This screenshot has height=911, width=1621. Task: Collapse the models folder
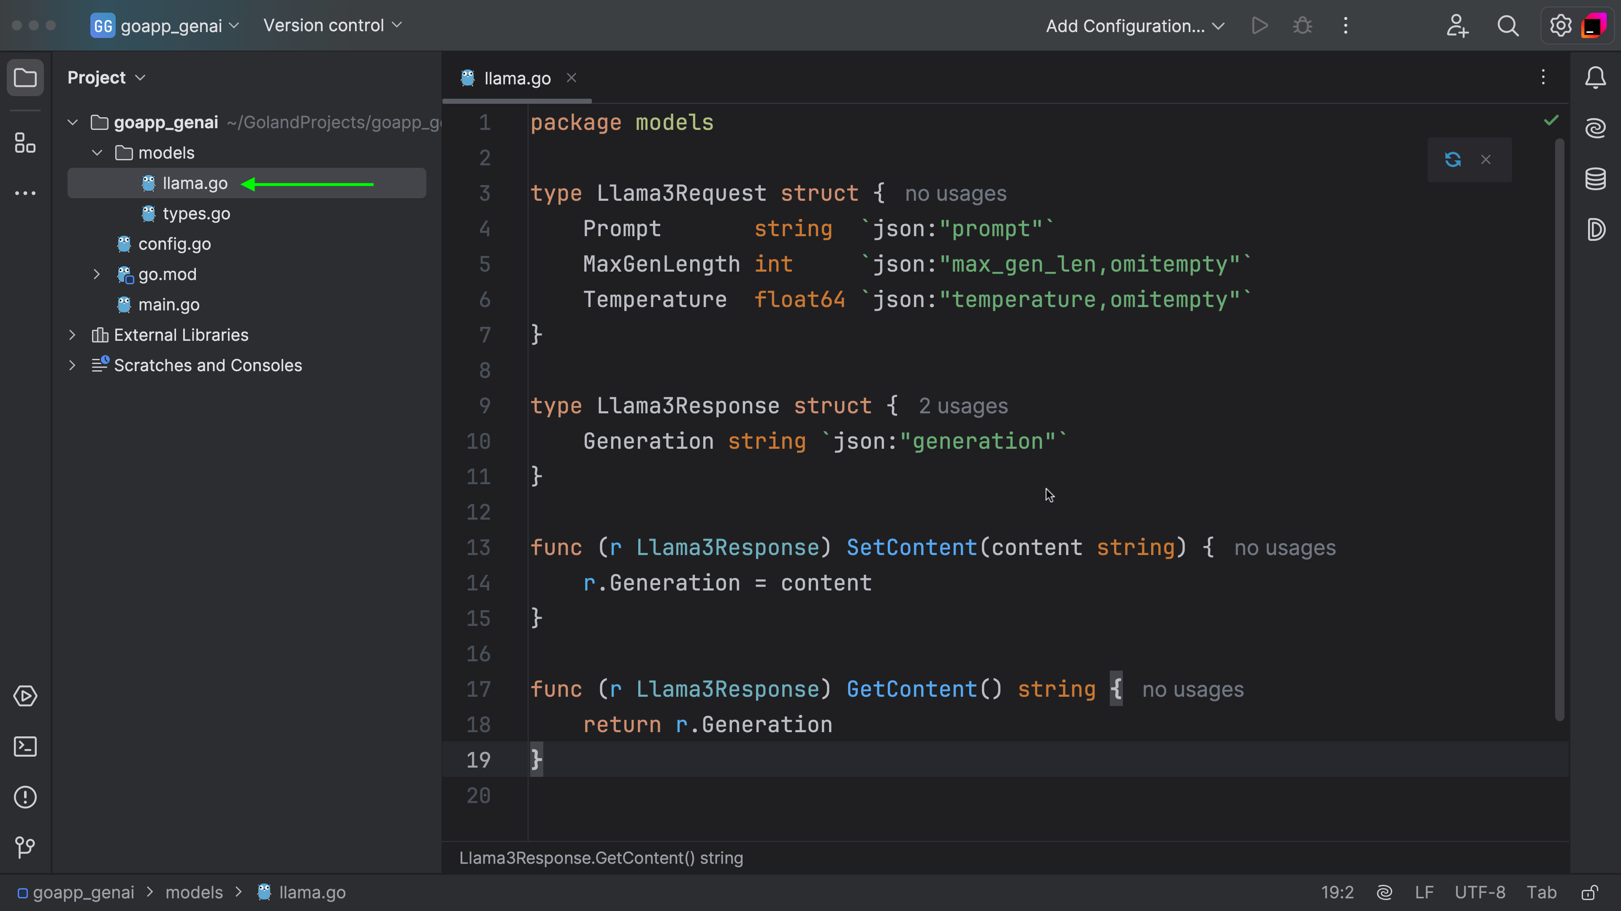(x=97, y=153)
